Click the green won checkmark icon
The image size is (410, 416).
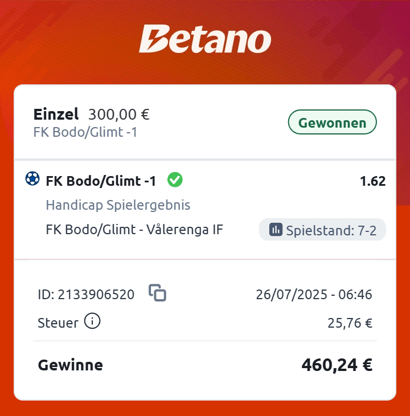(x=175, y=181)
